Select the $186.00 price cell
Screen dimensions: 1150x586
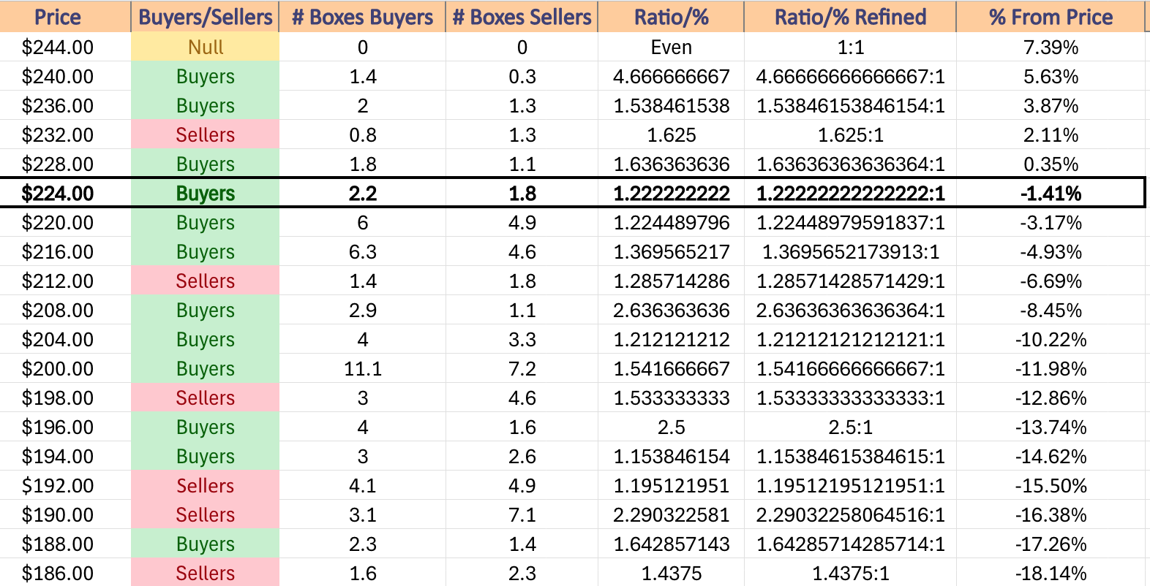pos(58,573)
